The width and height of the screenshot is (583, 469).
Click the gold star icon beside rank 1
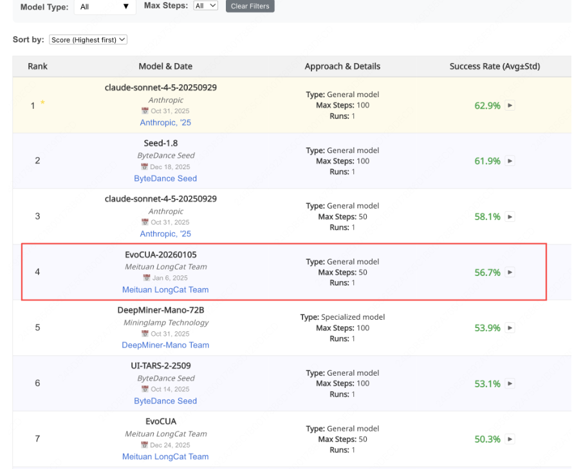tap(43, 102)
